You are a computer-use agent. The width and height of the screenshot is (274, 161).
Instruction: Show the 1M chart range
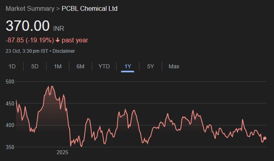[58, 66]
